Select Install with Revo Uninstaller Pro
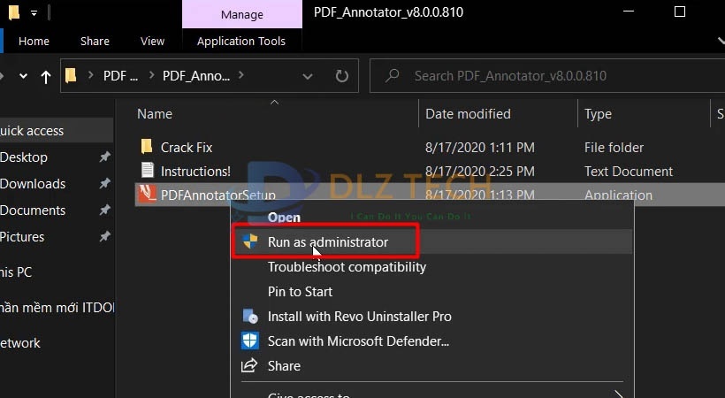This screenshot has height=398, width=725. click(359, 317)
